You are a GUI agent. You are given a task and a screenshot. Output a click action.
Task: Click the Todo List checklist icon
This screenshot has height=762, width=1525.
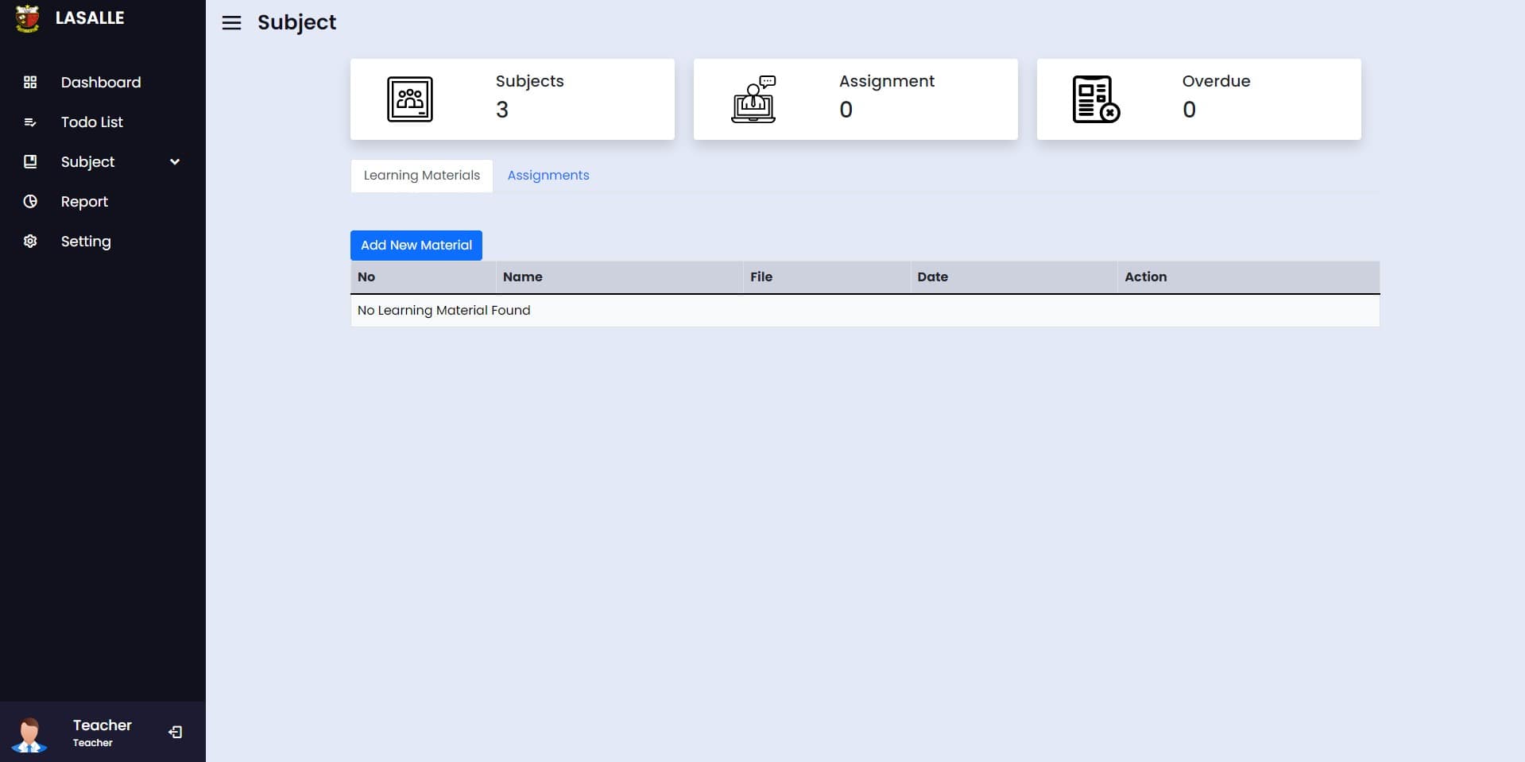pos(30,122)
